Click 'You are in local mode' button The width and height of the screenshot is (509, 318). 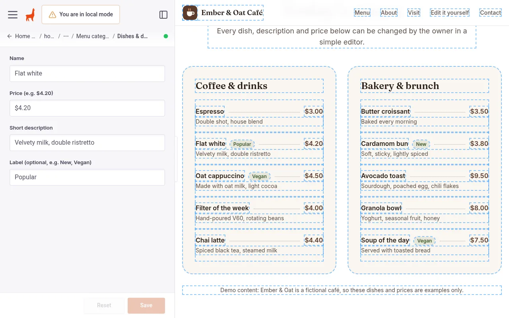81,15
